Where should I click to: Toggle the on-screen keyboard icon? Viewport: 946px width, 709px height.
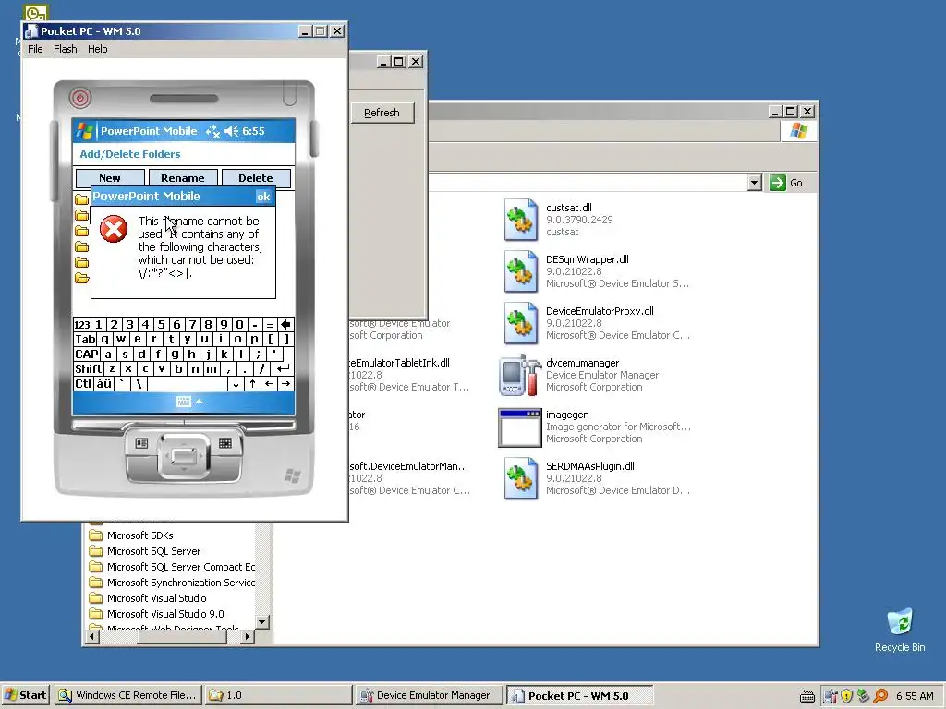pyautogui.click(x=184, y=402)
